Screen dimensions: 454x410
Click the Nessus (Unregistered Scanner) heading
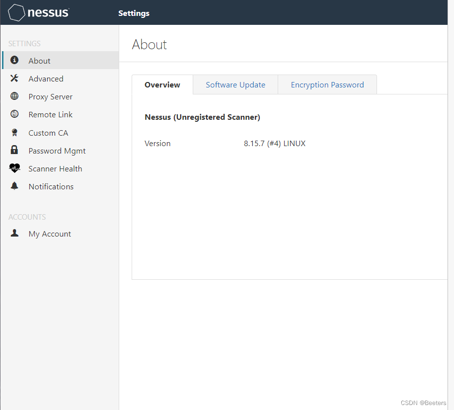click(x=202, y=117)
